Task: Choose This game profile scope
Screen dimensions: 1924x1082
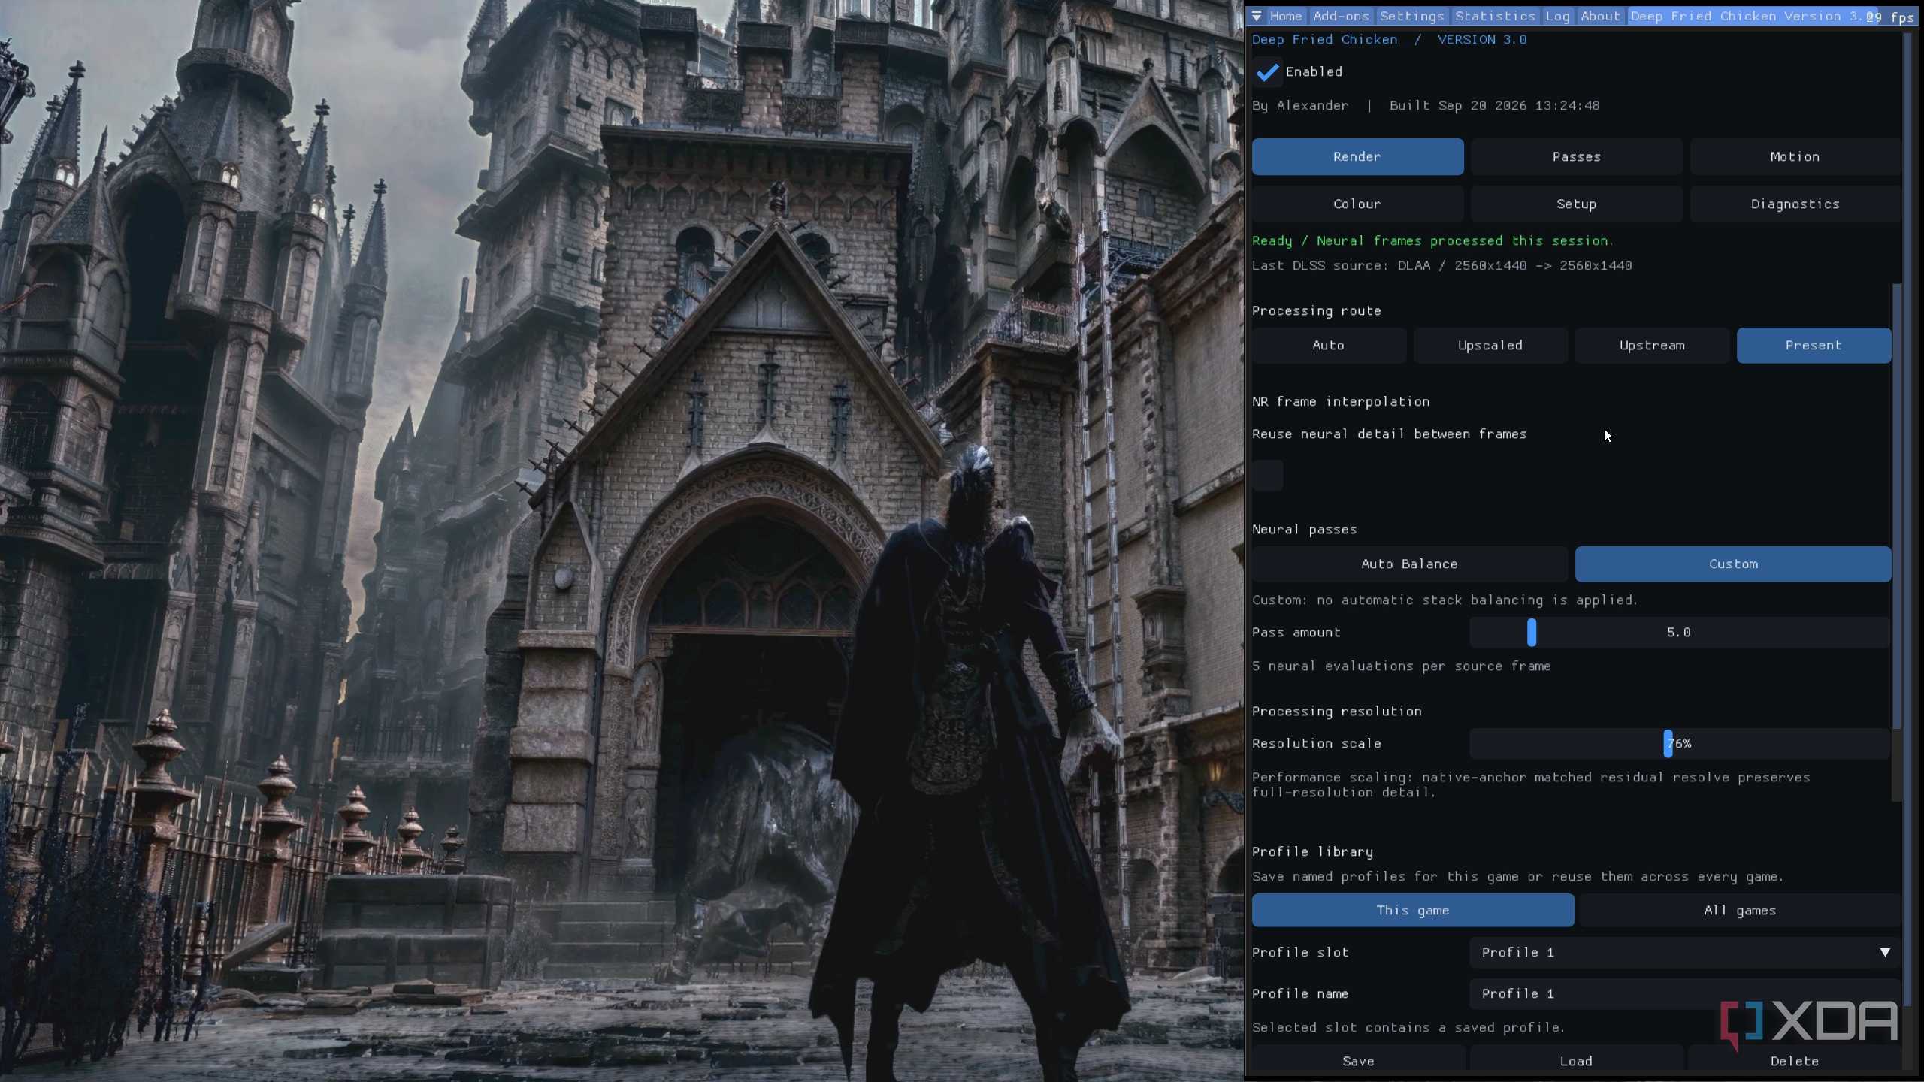Action: [x=1413, y=911]
